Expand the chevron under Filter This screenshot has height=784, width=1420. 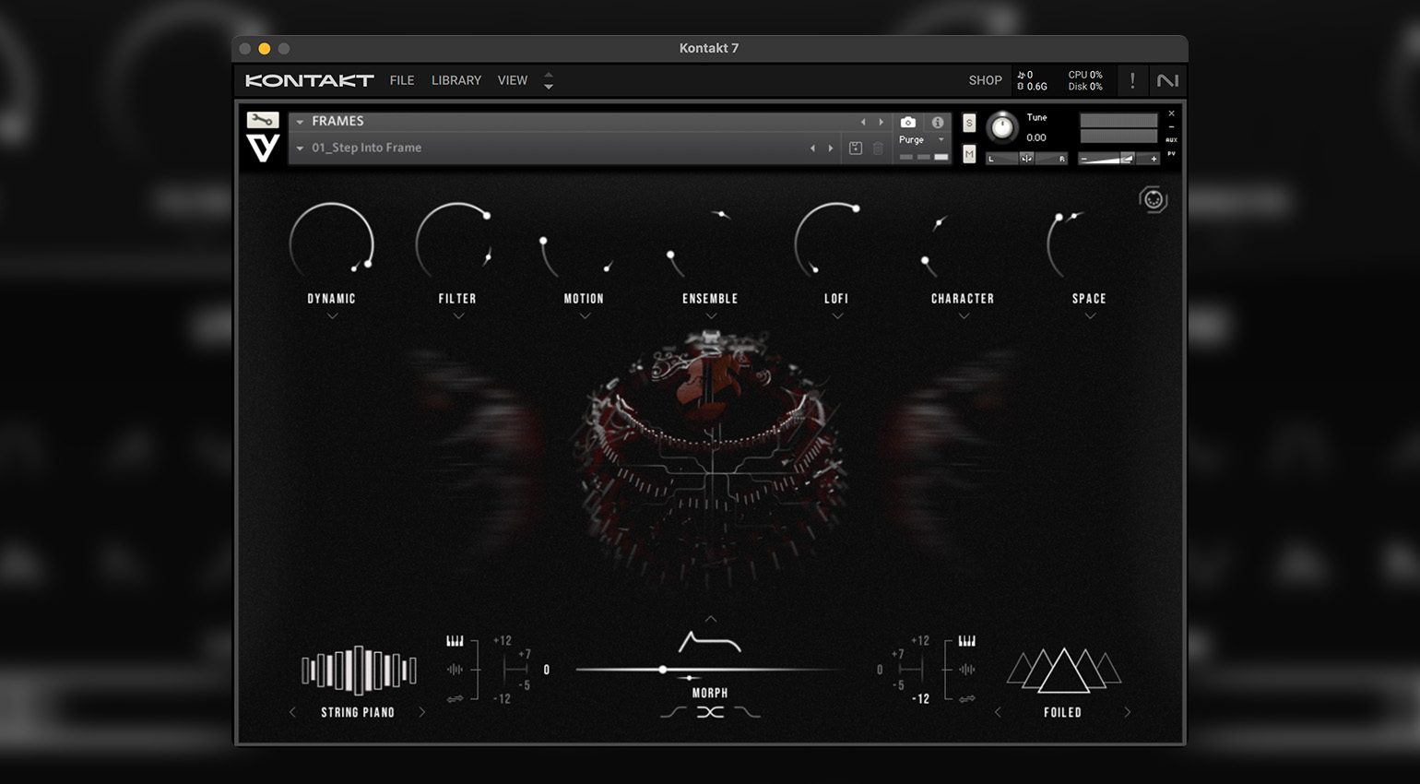(458, 316)
